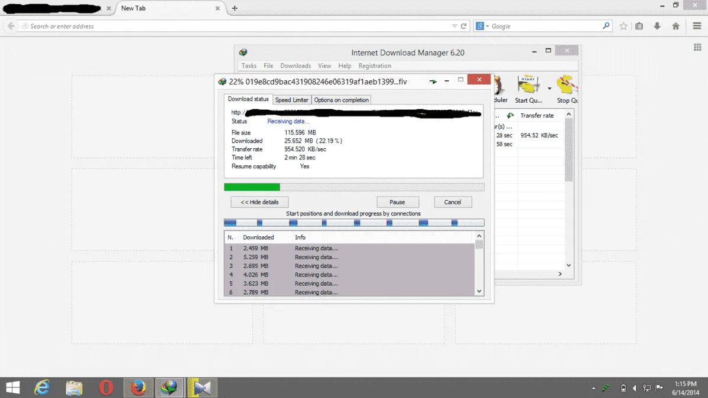Image resolution: width=708 pixels, height=398 pixels.
Task: Go to Firefox home page icon
Action: 675,26
